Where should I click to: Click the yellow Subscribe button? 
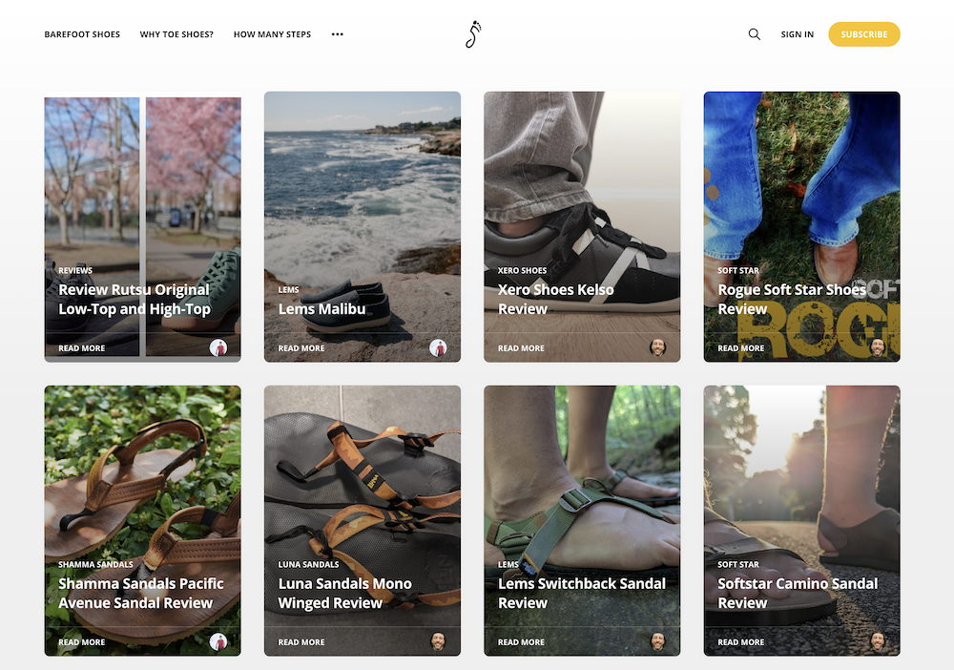coord(864,34)
